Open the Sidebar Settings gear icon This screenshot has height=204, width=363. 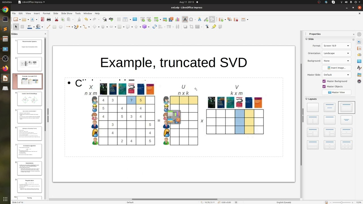pos(359,34)
